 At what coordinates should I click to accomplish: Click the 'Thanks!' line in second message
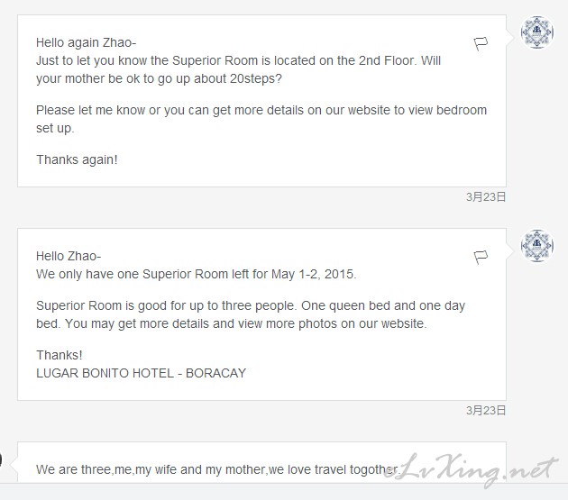[59, 355]
